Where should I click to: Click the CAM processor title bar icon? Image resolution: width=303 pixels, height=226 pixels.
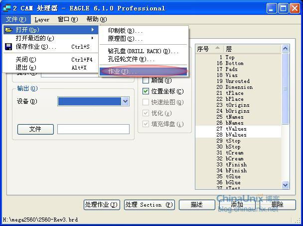pyautogui.click(x=7, y=8)
